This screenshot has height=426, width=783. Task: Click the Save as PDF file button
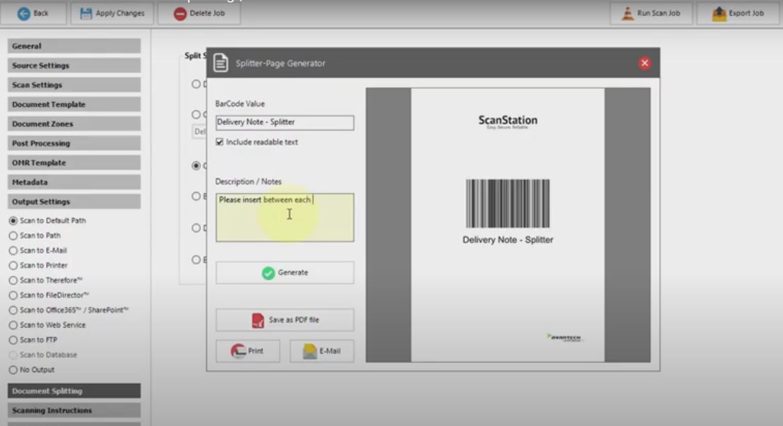[x=285, y=320]
